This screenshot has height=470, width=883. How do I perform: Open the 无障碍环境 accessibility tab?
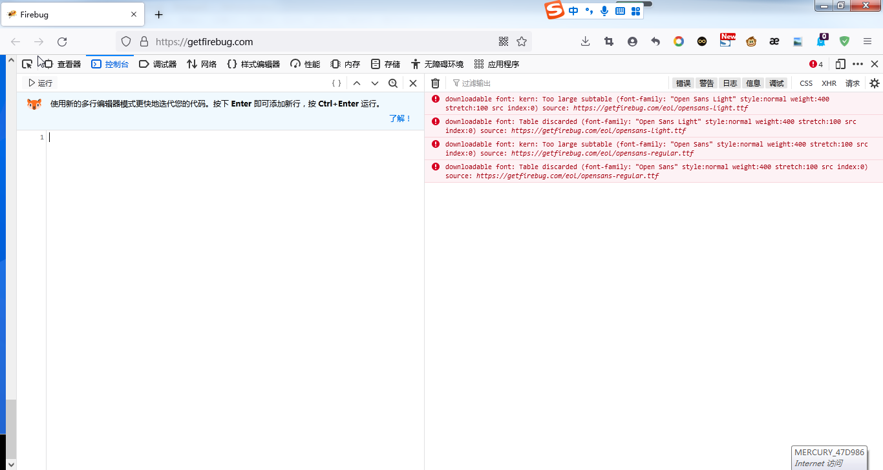click(x=438, y=64)
